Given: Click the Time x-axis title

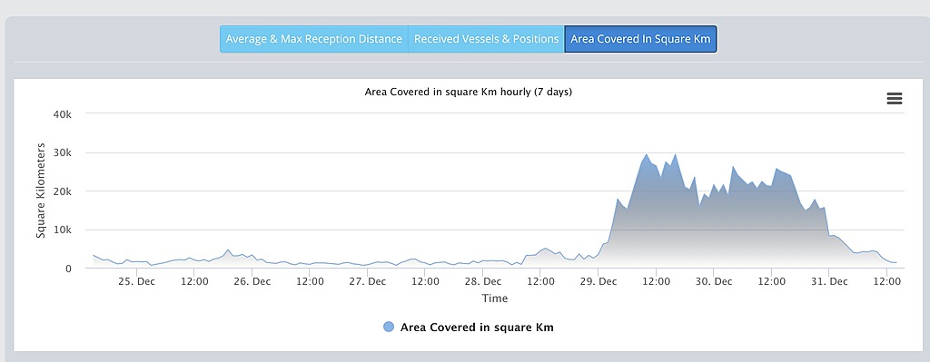Looking at the screenshot, I should click(x=495, y=298).
